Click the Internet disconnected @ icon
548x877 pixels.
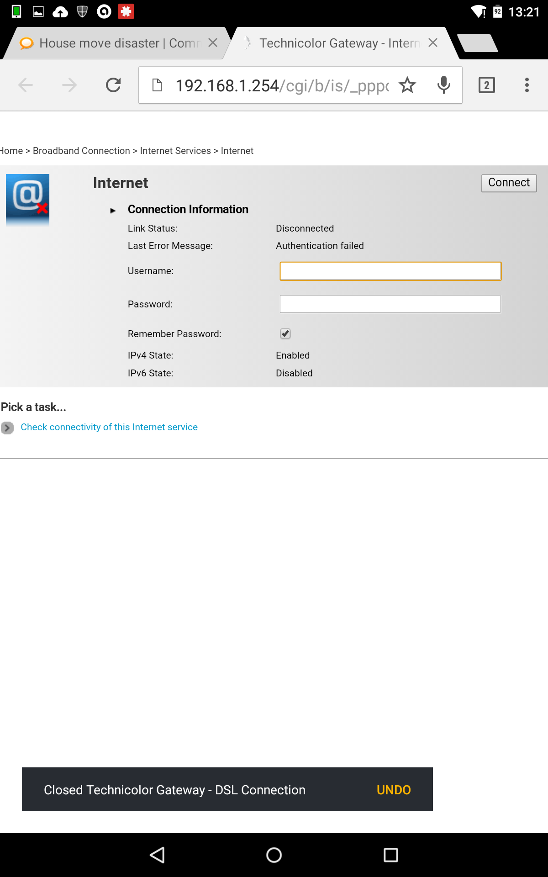click(27, 200)
